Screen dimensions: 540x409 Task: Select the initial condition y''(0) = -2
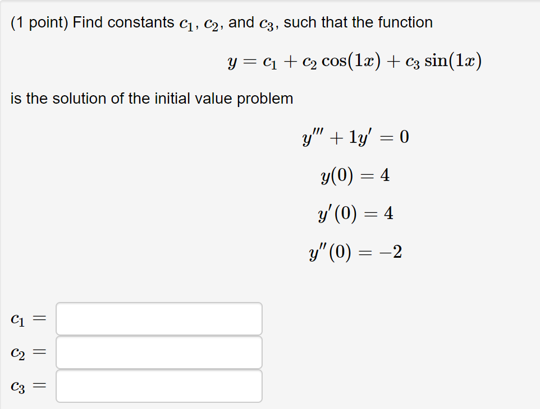tap(356, 252)
